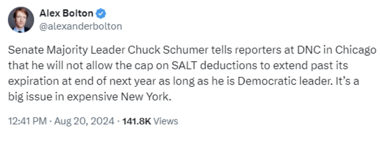Click the name Chuck Schumer in the tweet
The width and height of the screenshot is (381, 143).
(168, 50)
